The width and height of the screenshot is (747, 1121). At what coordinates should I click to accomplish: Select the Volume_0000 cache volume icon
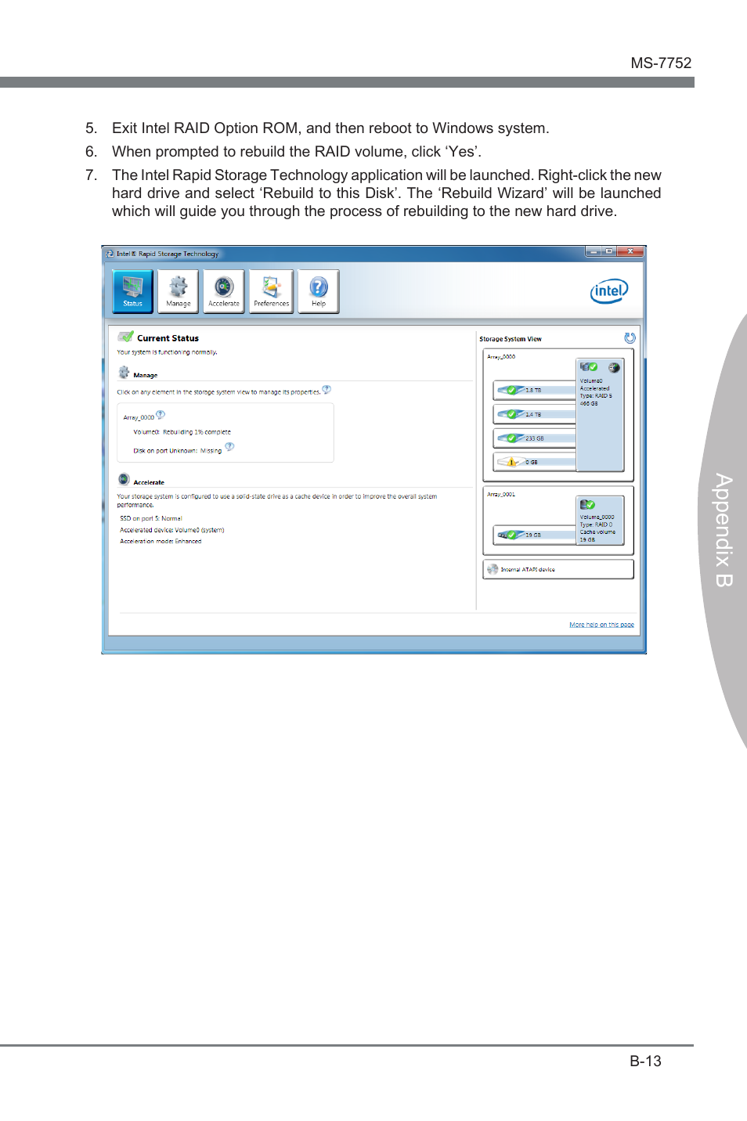pos(587,504)
